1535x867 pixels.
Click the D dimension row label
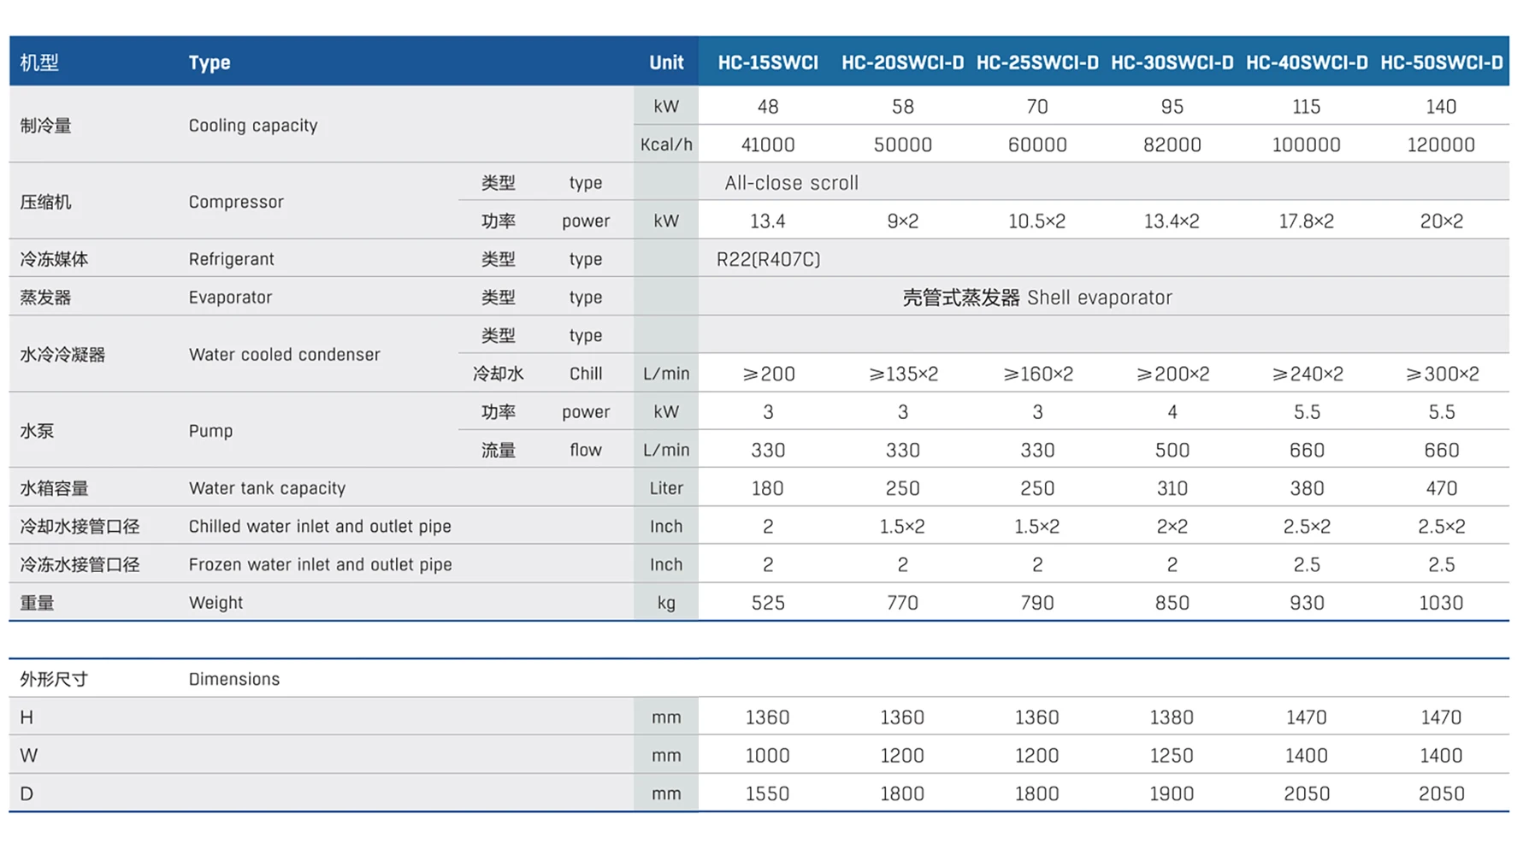(x=27, y=794)
